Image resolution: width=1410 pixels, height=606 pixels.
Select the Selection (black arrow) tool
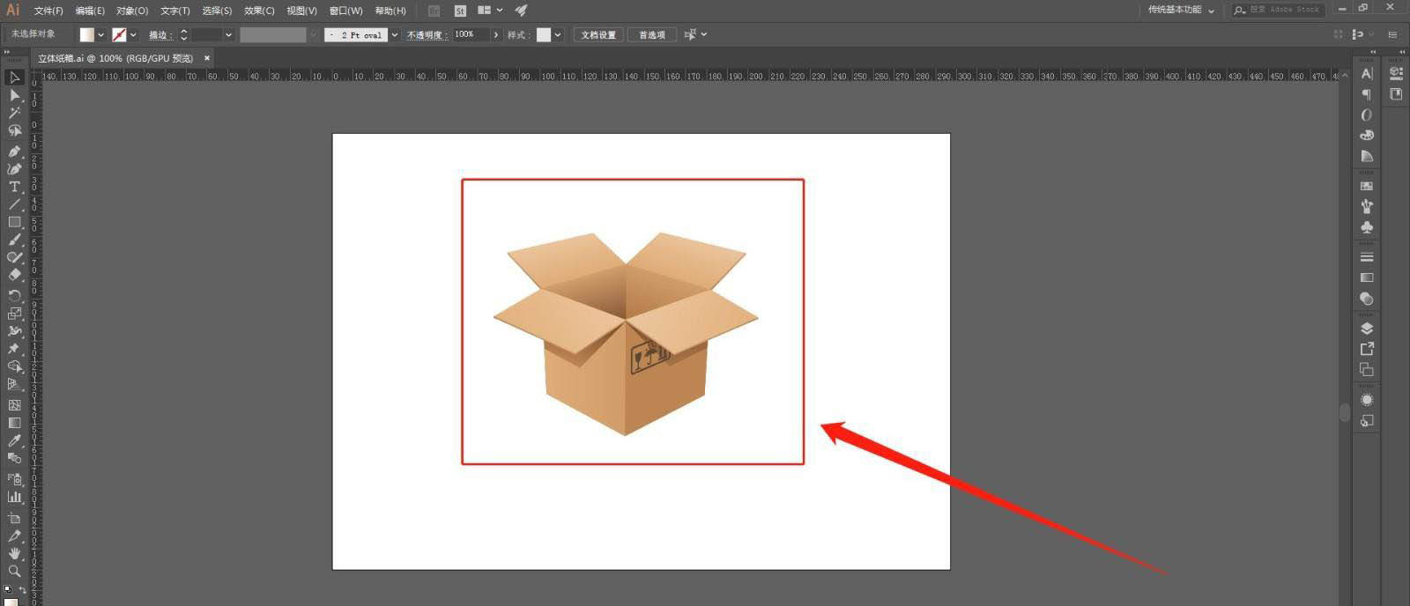(x=14, y=78)
